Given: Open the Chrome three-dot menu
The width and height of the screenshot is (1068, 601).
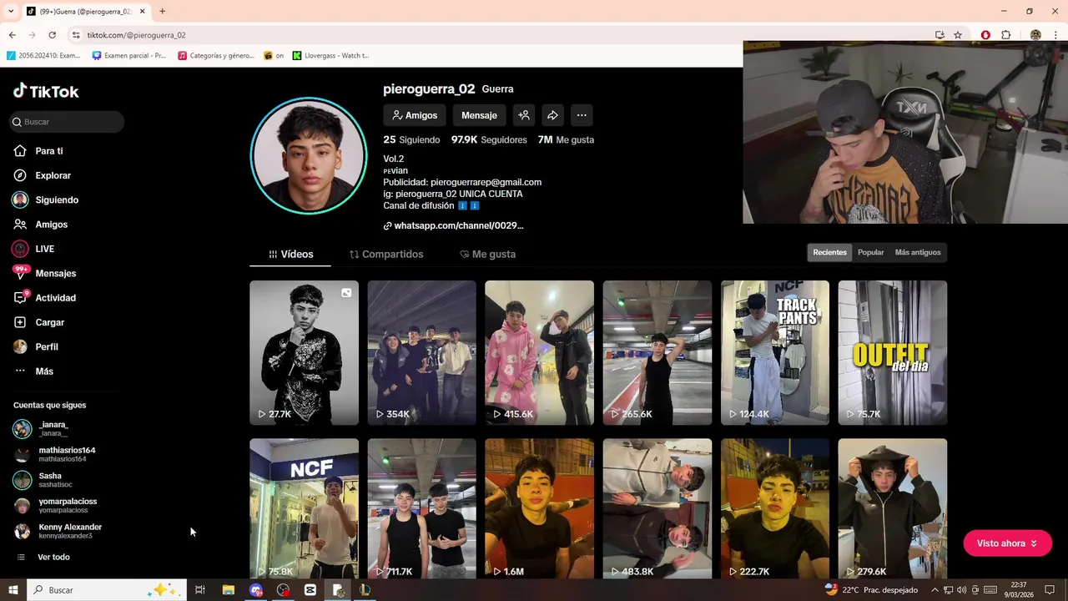Looking at the screenshot, I should (1055, 35).
